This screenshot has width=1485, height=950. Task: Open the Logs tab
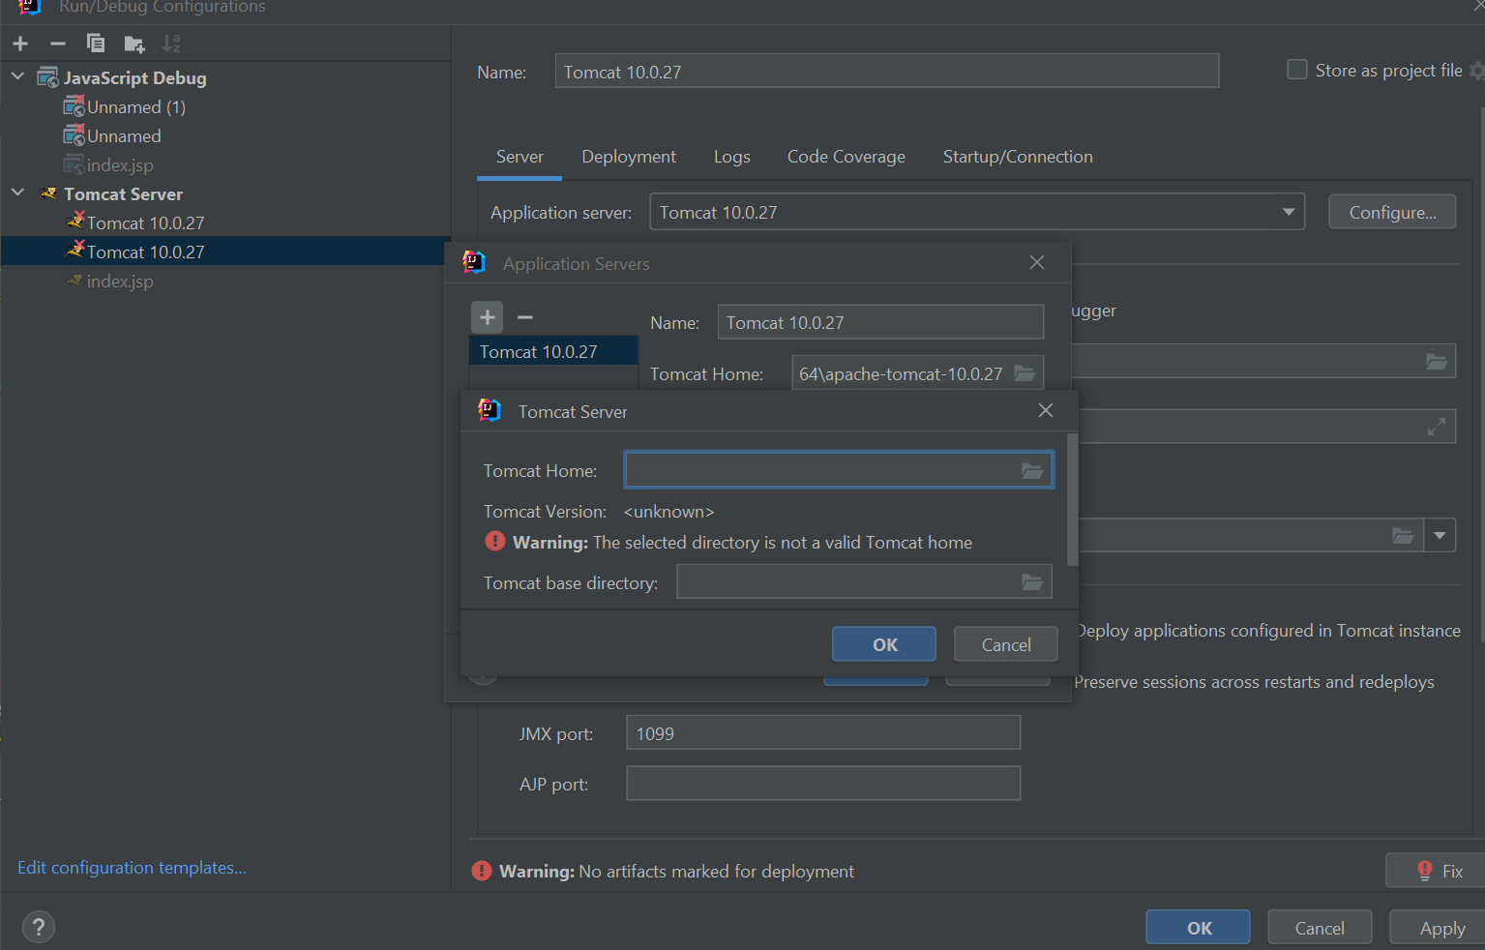pyautogui.click(x=732, y=157)
